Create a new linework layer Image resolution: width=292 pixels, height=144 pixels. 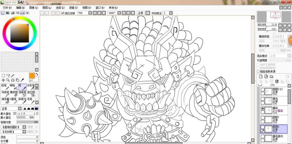click(x=266, y=76)
